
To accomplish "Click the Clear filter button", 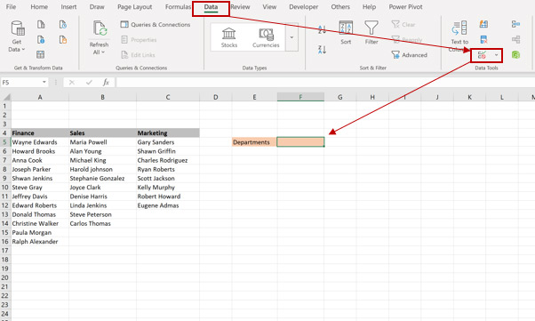I will pyautogui.click(x=403, y=25).
